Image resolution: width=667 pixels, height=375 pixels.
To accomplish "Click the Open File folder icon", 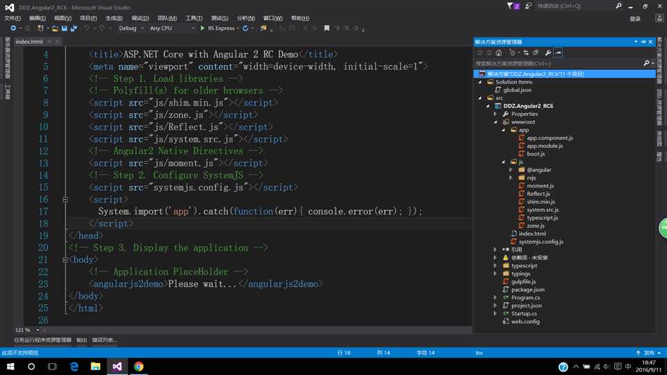I will pyautogui.click(x=55, y=28).
